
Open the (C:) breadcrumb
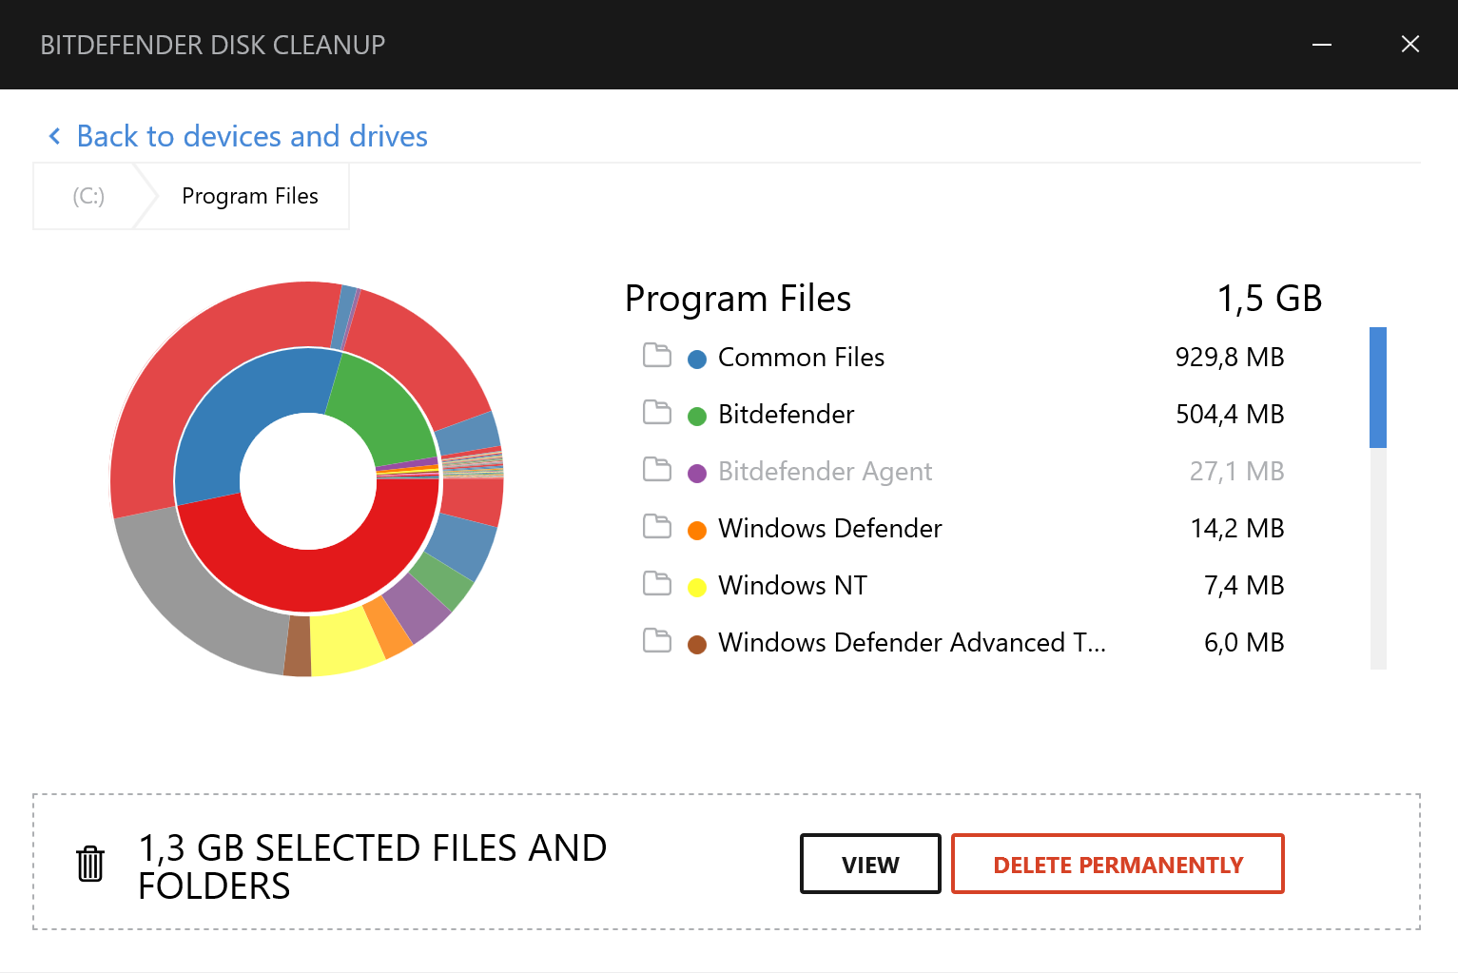click(x=88, y=196)
